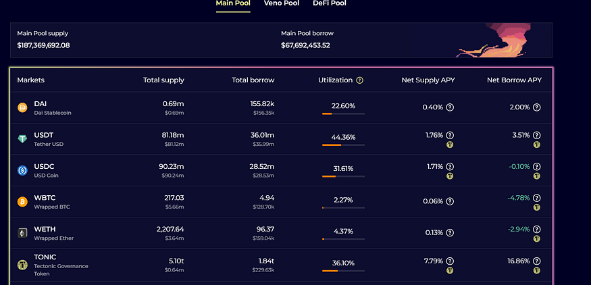The height and width of the screenshot is (285, 591).
Task: Click the WBTC bitcoin icon
Action: [x=22, y=202]
